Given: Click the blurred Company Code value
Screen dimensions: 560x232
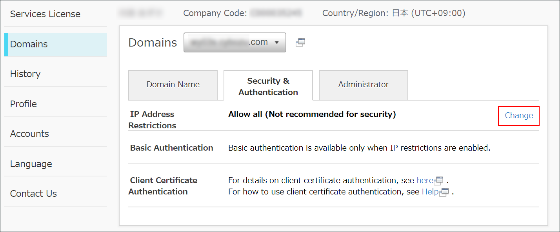Looking at the screenshot, I should [276, 13].
